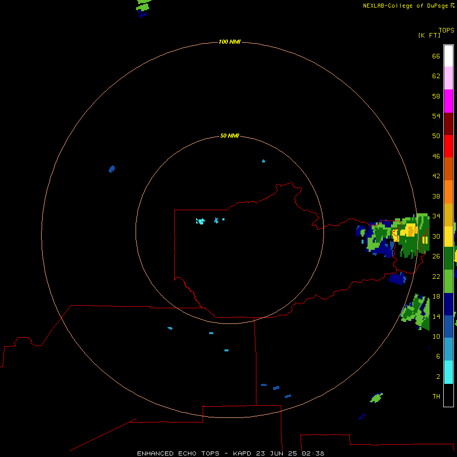The height and width of the screenshot is (457, 457).
Task: Click the '34' legend value
Action: coord(436,216)
